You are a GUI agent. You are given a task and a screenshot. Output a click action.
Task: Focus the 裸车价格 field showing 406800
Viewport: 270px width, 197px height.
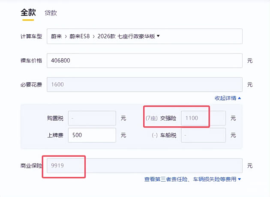click(144, 60)
